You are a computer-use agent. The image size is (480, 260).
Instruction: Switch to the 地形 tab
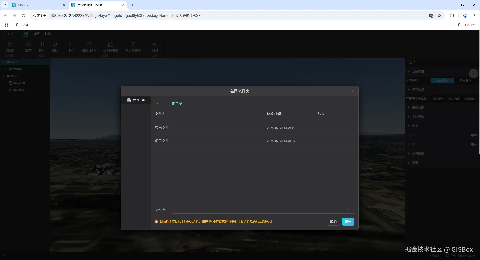[x=37, y=34]
